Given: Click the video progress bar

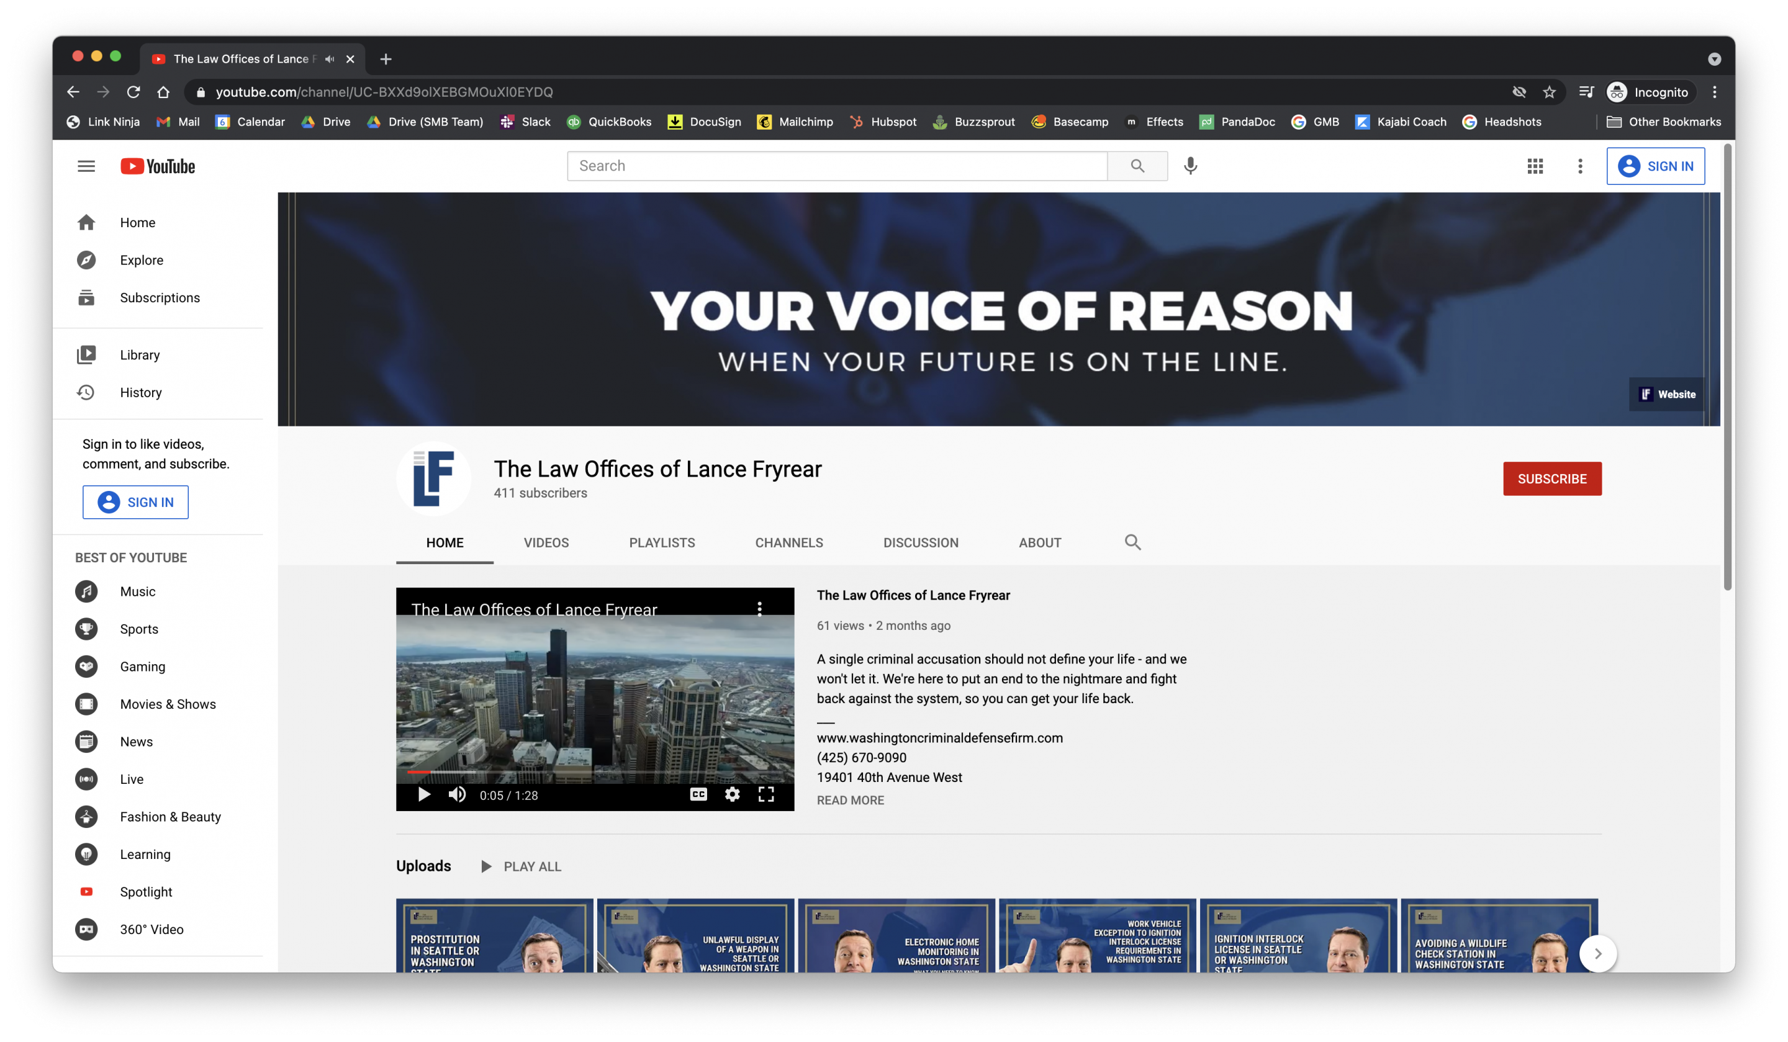Looking at the screenshot, I should 595,772.
